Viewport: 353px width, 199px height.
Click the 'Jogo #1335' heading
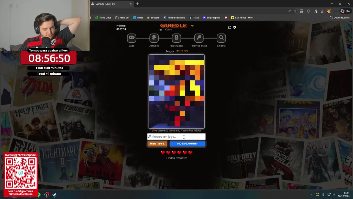[x=176, y=51]
